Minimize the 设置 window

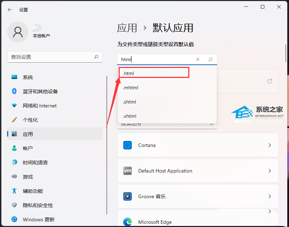pyautogui.click(x=246, y=7)
